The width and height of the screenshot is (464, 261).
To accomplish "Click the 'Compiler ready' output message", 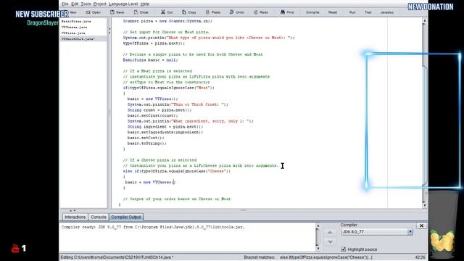I will pyautogui.click(x=153, y=227).
